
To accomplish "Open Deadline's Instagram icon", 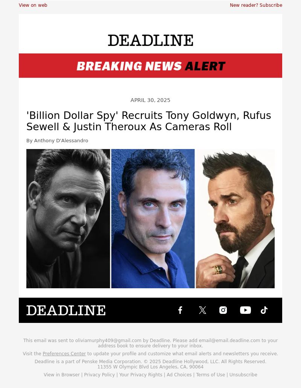I will pos(223,310).
